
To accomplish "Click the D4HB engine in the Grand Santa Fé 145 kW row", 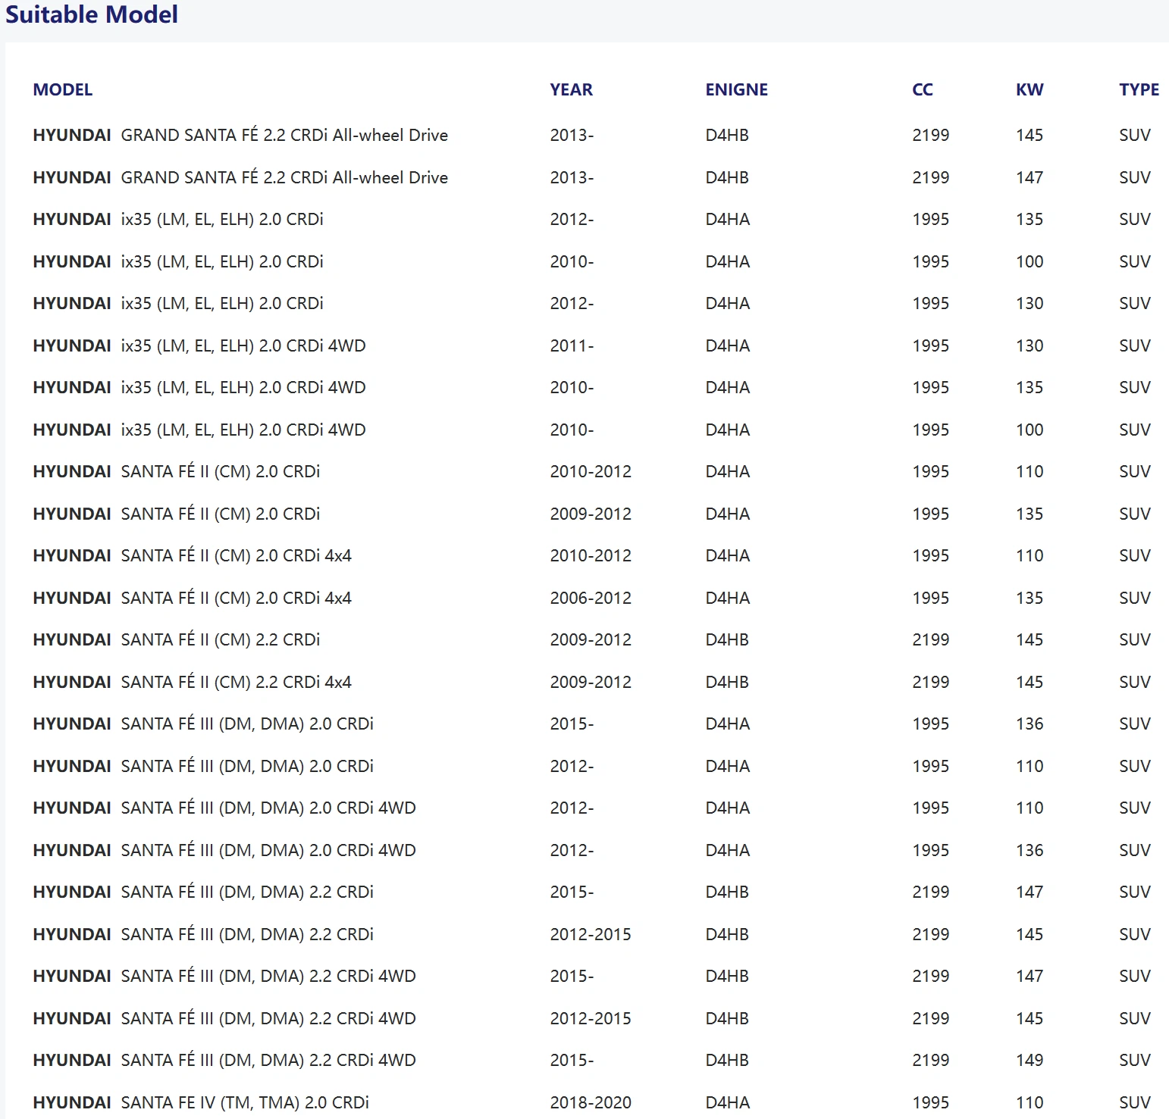I will point(727,135).
